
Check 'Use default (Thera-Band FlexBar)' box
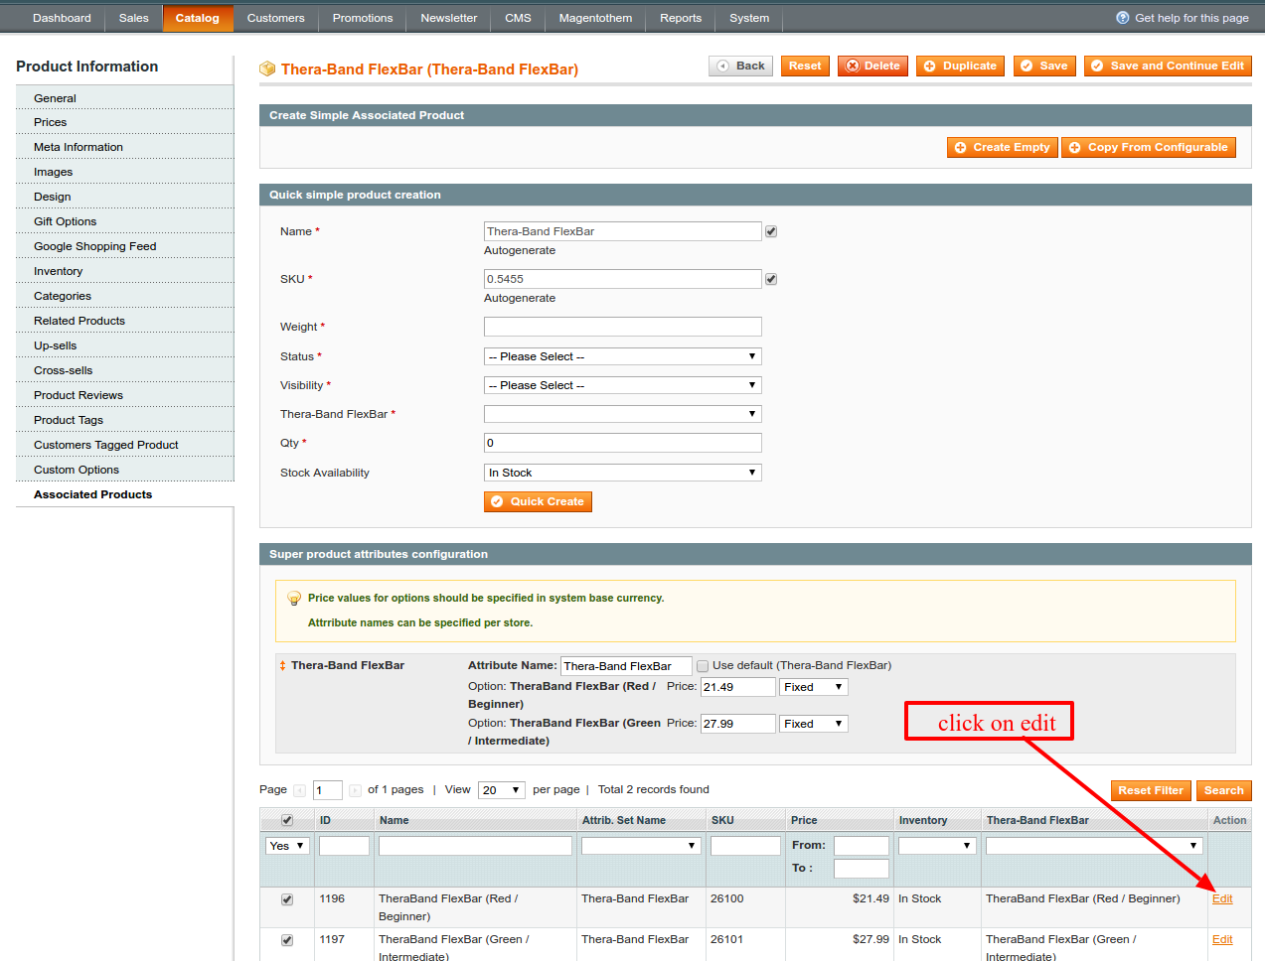click(x=703, y=666)
